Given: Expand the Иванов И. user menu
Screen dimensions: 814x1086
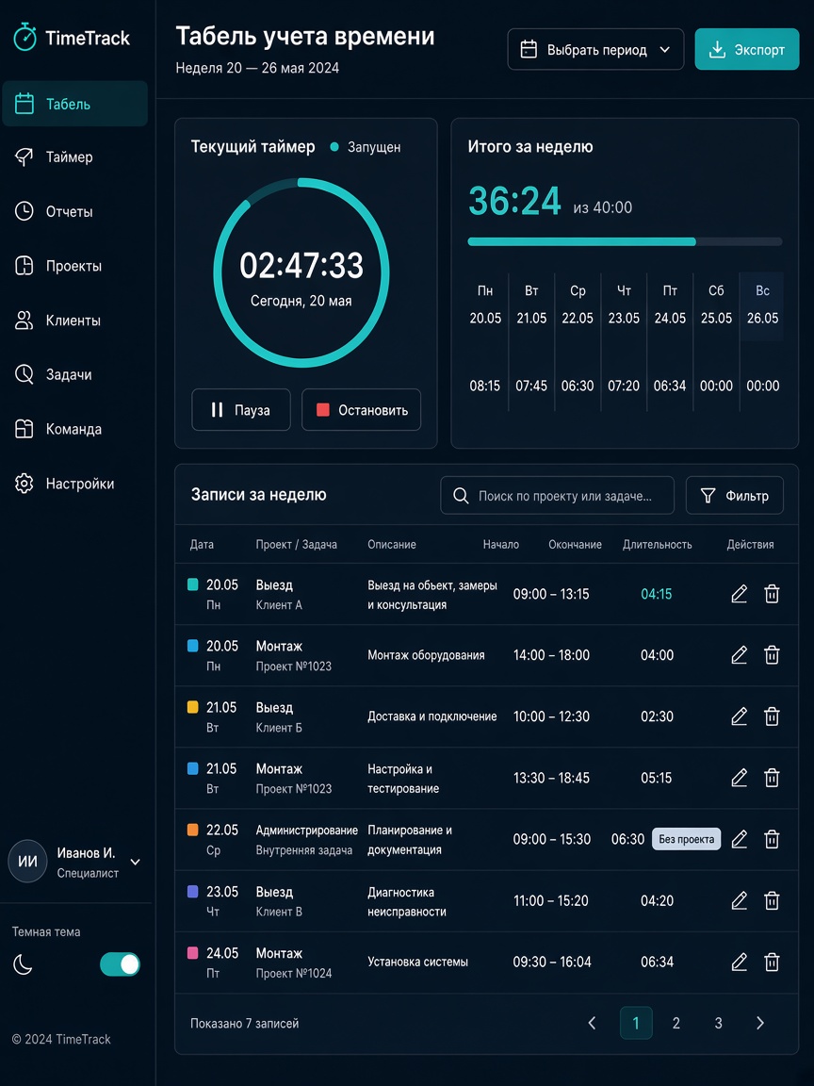Looking at the screenshot, I should tap(136, 863).
